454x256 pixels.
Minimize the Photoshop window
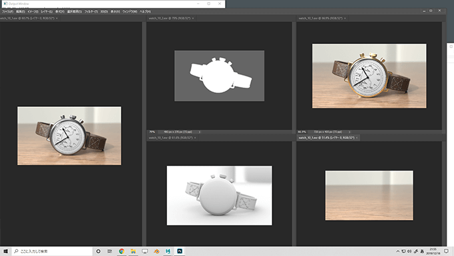(424, 11)
